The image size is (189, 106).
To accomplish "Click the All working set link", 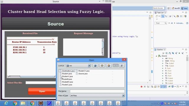I will point(172,23).
